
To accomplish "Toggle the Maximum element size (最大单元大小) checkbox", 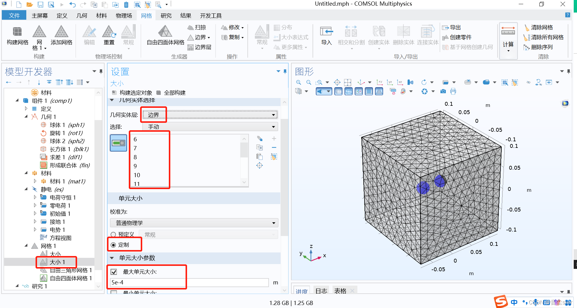I will click(114, 272).
